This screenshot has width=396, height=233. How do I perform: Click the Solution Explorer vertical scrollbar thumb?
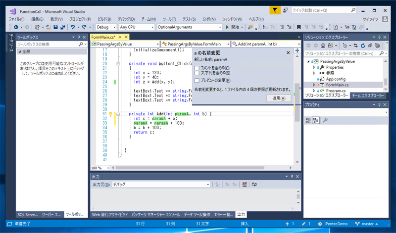point(386,82)
